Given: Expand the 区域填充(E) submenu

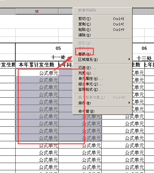Looking at the screenshot, I should click(x=103, y=60).
